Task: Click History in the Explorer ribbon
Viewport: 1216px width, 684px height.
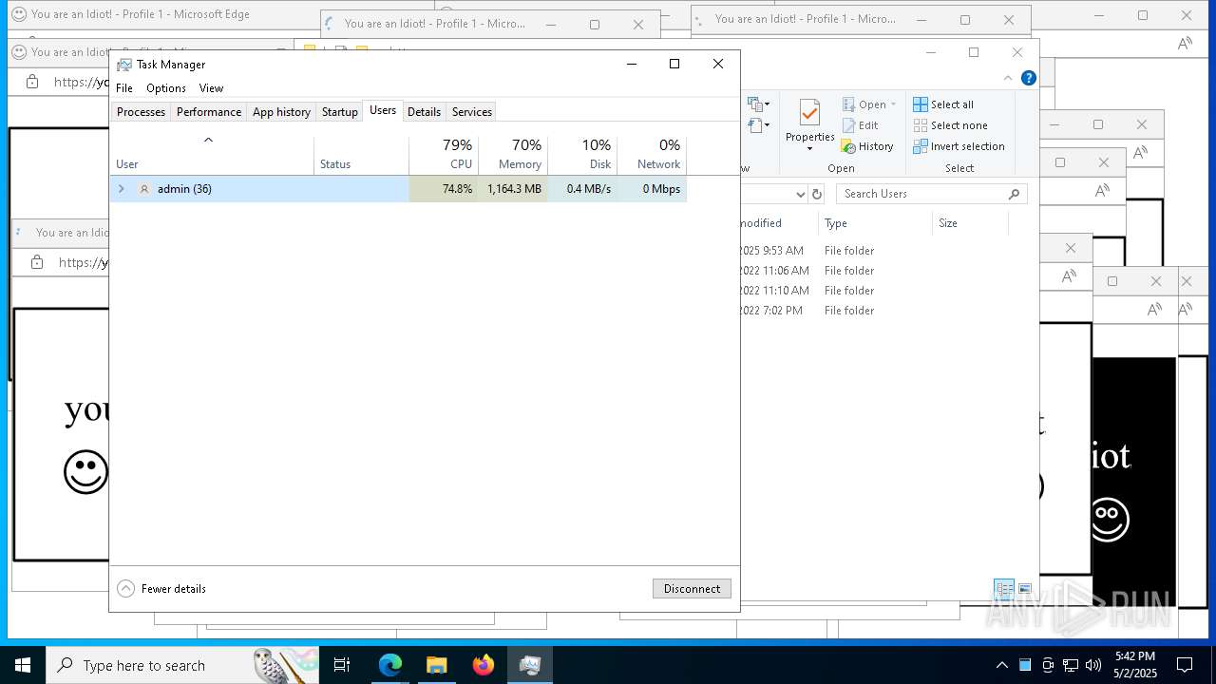Action: pyautogui.click(x=867, y=146)
